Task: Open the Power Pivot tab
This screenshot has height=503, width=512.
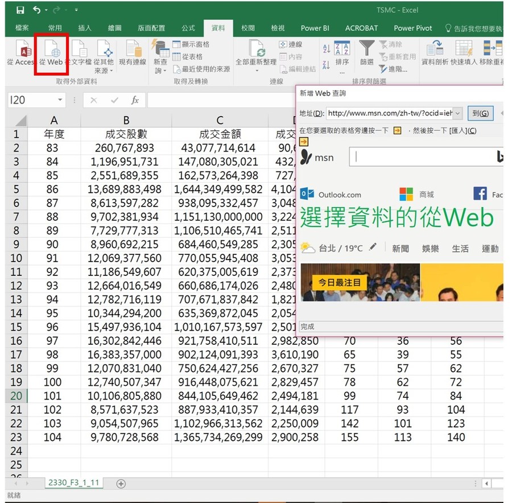Action: click(413, 28)
